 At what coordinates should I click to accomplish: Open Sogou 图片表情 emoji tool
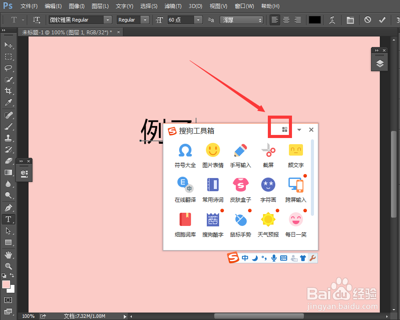(x=213, y=156)
